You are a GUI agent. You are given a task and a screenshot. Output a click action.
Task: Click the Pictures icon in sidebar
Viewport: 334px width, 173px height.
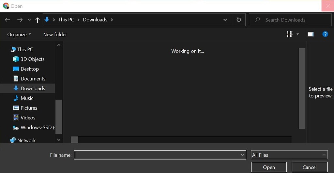click(16, 108)
